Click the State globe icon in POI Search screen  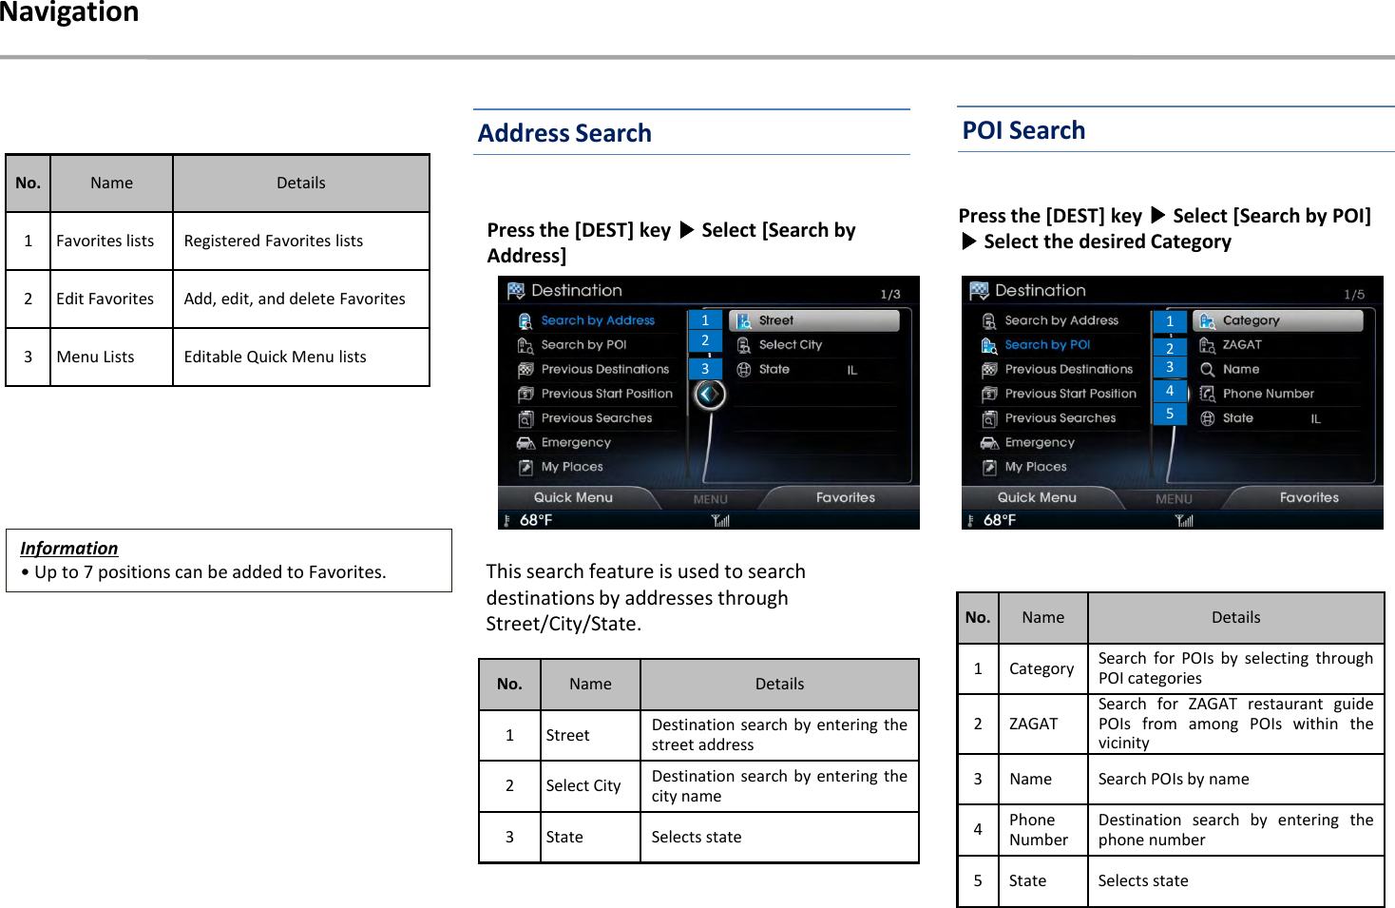pyautogui.click(x=1208, y=418)
